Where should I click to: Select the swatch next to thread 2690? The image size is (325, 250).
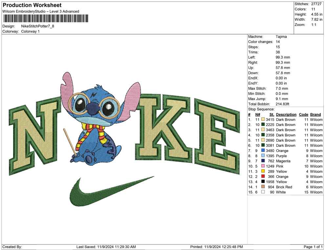tap(263, 140)
